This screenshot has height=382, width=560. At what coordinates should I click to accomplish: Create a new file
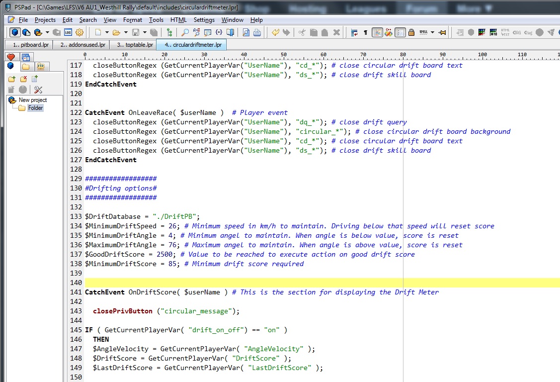click(97, 32)
